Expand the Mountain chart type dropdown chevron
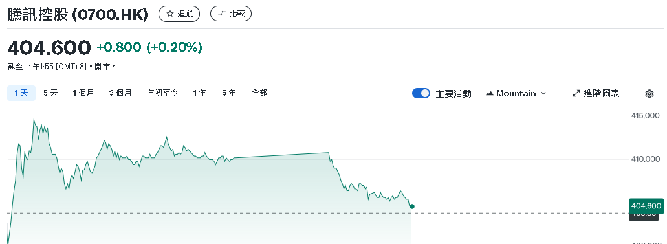Screen dimensions: 667x244 point(543,94)
